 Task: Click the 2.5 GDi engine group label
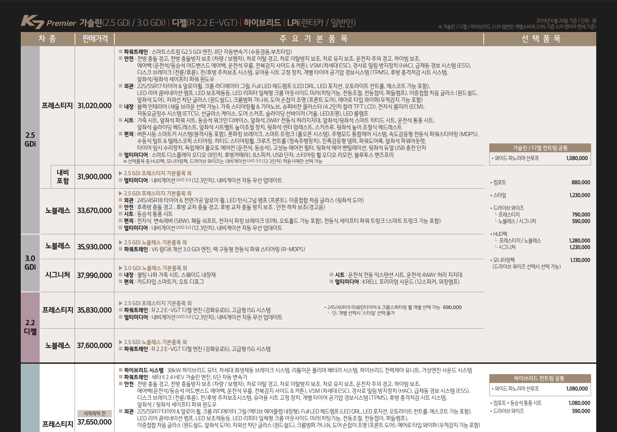coord(30,139)
